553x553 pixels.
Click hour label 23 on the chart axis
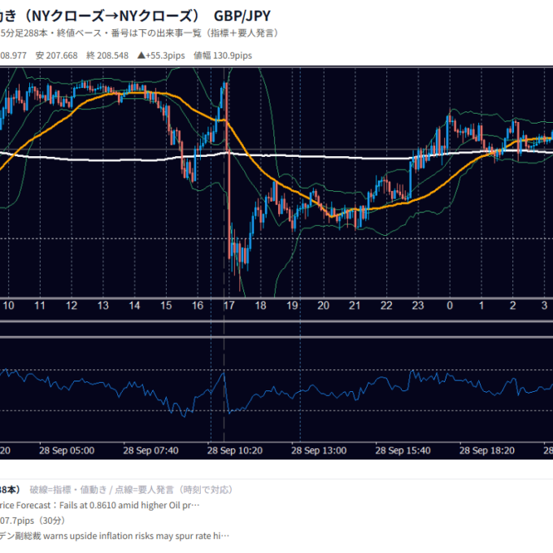[418, 306]
